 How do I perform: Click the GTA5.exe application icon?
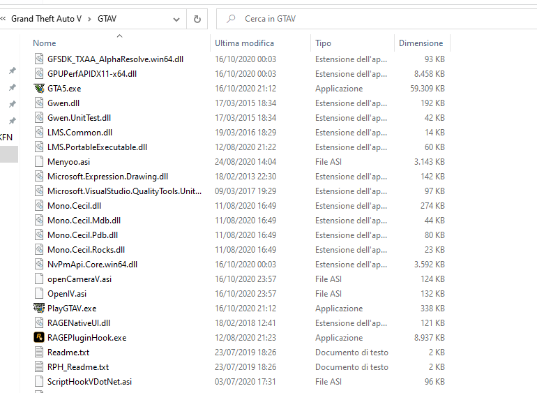pos(39,89)
